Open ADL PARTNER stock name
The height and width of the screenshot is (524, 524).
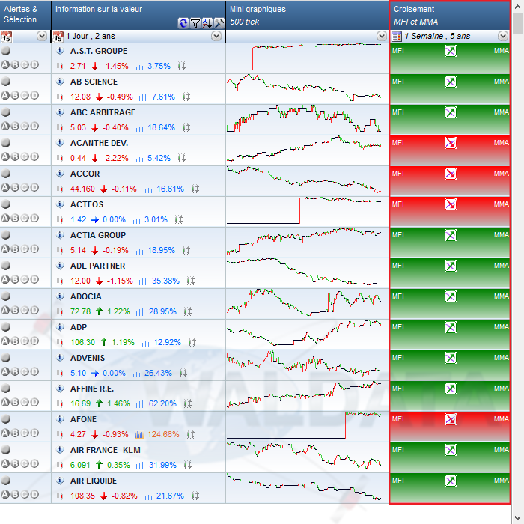97,266
